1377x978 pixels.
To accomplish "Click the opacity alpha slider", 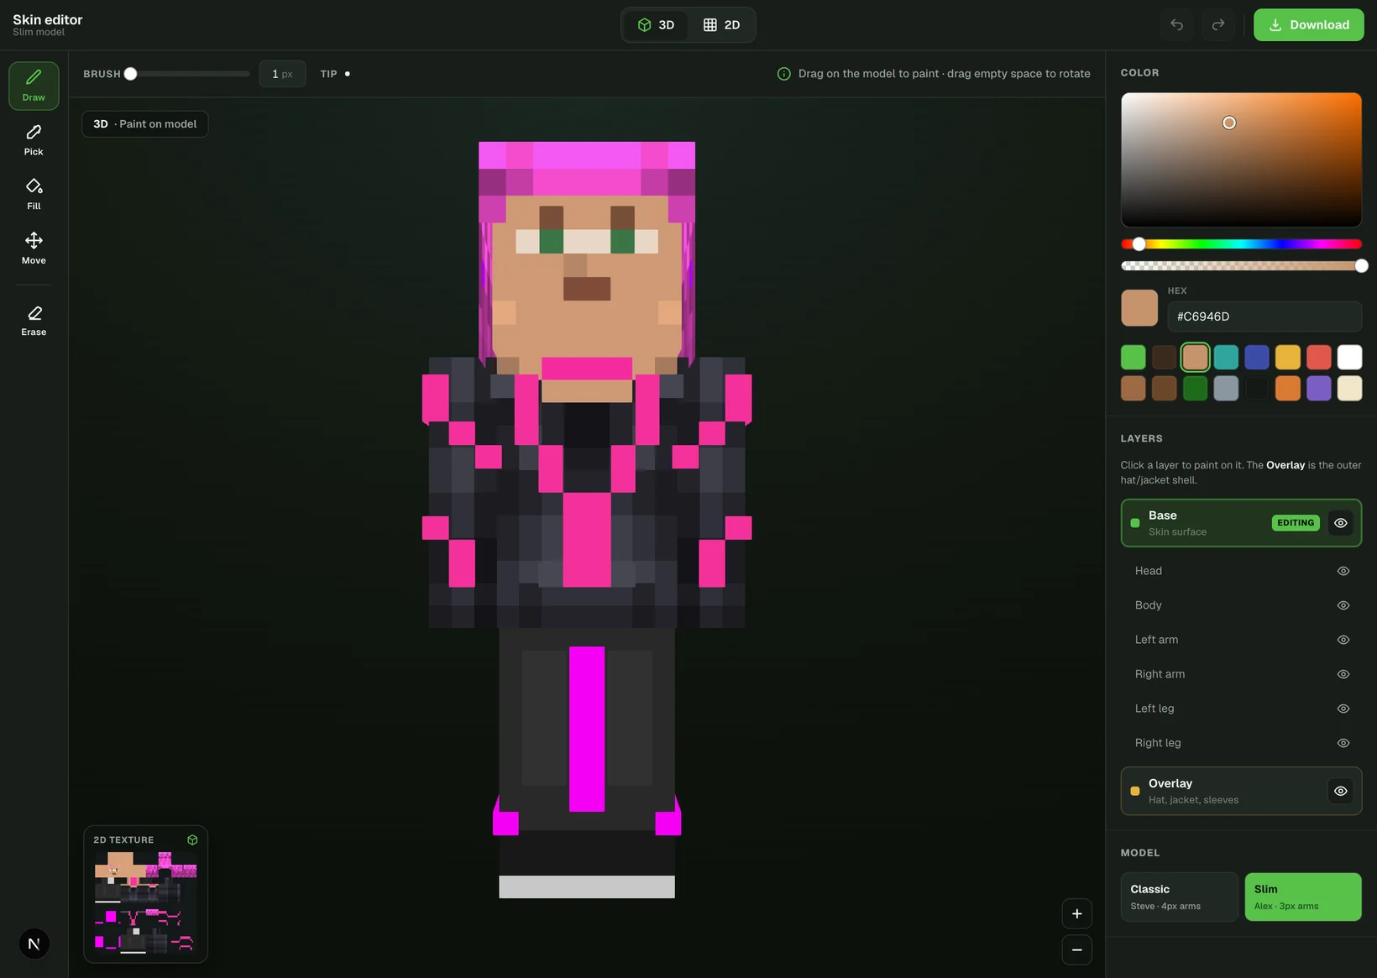I will point(1241,266).
